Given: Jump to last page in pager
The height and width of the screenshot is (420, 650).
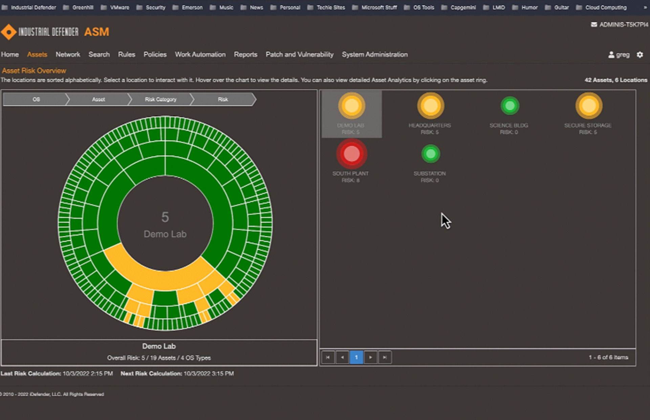Looking at the screenshot, I should click(x=385, y=357).
